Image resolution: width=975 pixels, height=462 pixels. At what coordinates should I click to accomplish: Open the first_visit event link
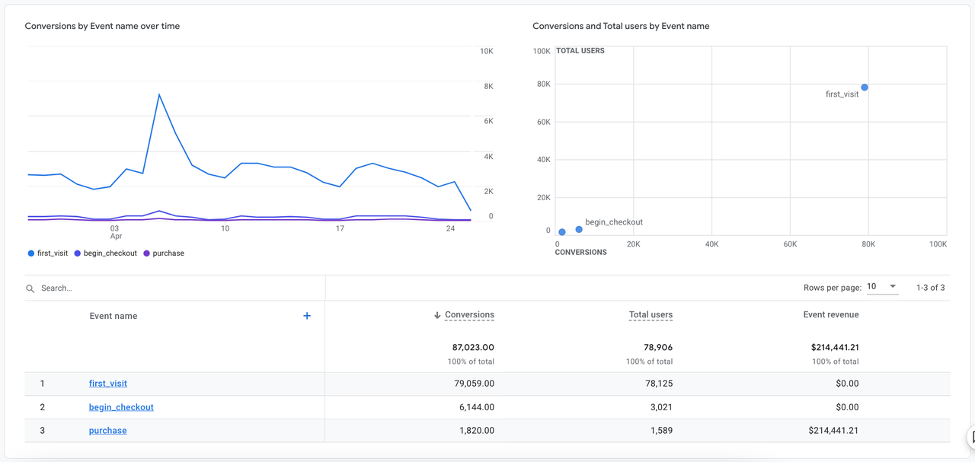point(108,384)
